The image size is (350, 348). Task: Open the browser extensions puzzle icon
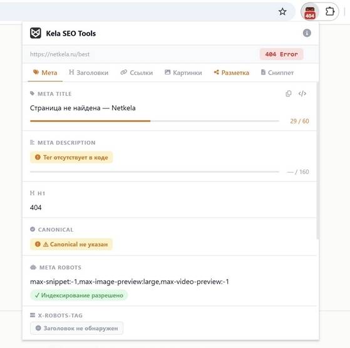click(330, 12)
